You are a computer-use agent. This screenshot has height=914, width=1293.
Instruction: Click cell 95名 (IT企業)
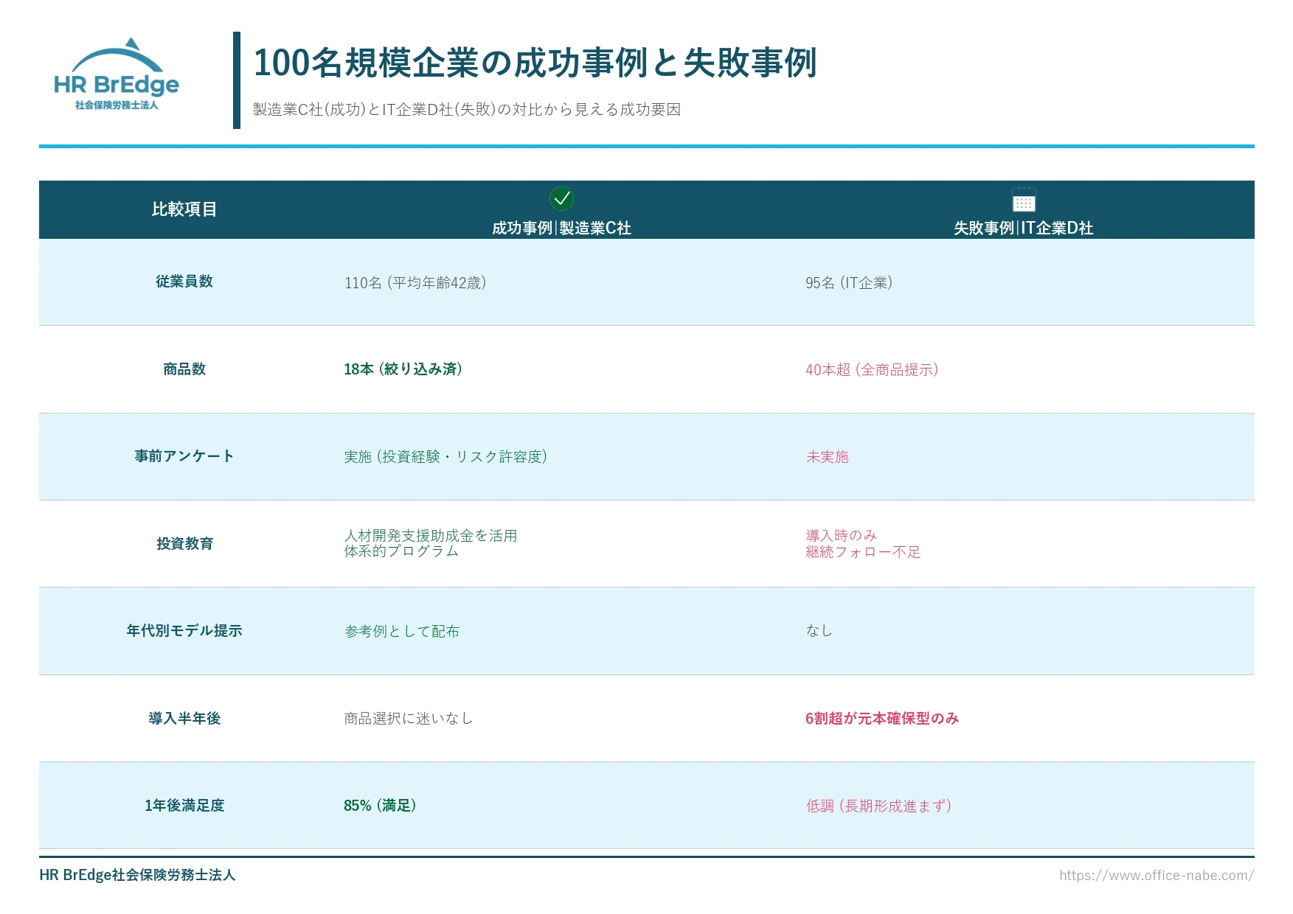pyautogui.click(x=849, y=282)
